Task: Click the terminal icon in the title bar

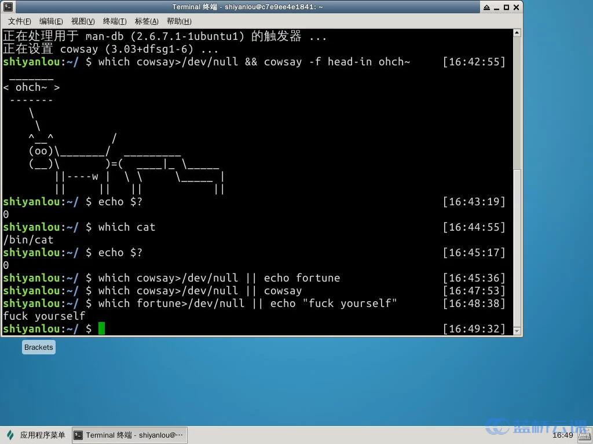Action: pyautogui.click(x=8, y=7)
